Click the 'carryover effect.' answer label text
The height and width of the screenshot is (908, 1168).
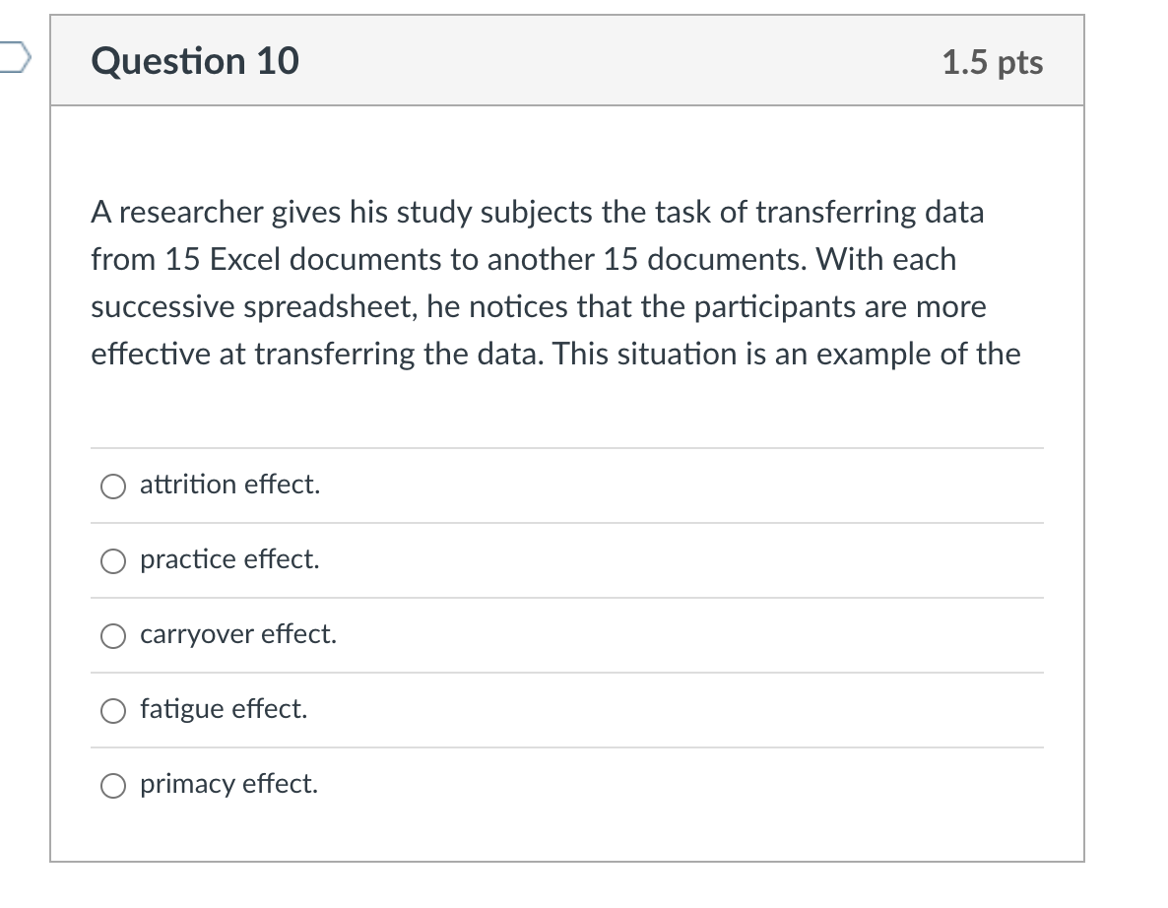[238, 634]
